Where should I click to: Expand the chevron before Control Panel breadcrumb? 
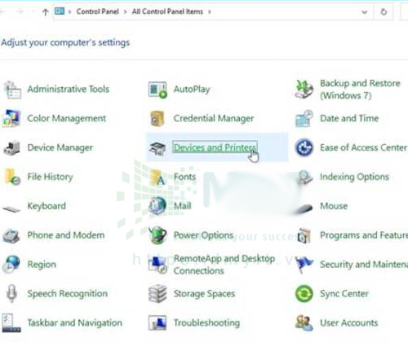pos(70,12)
